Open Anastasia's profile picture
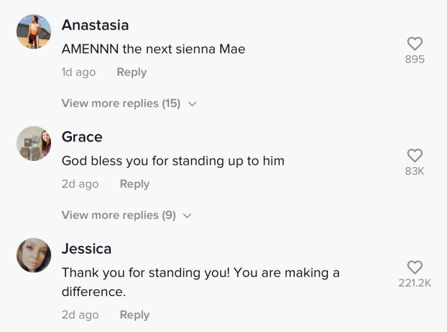 (x=33, y=32)
